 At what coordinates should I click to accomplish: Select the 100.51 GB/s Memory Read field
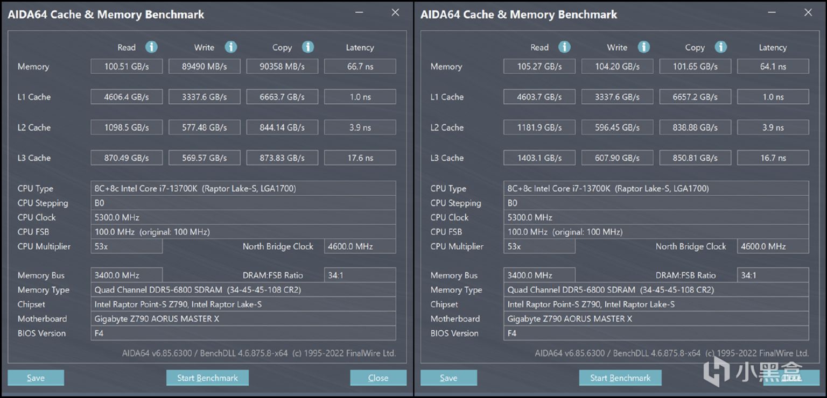[127, 67]
